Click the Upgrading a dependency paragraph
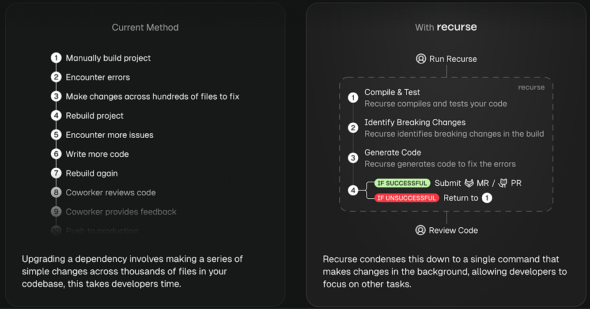The image size is (590, 309). [x=133, y=272]
